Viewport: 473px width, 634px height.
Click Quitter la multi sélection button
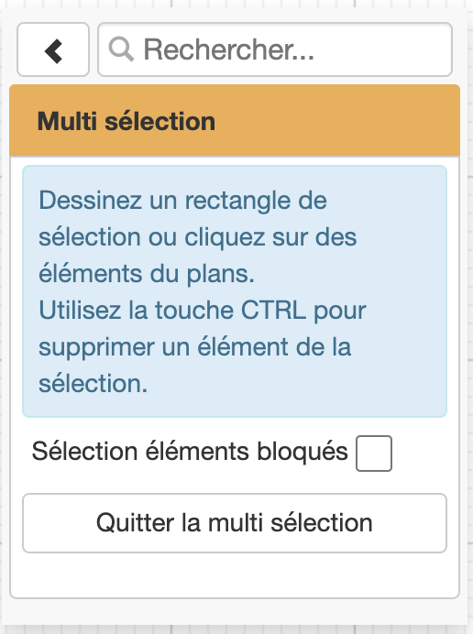[x=235, y=523]
